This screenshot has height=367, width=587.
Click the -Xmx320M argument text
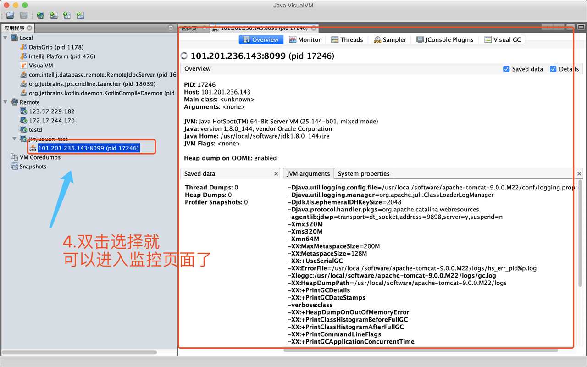305,224
